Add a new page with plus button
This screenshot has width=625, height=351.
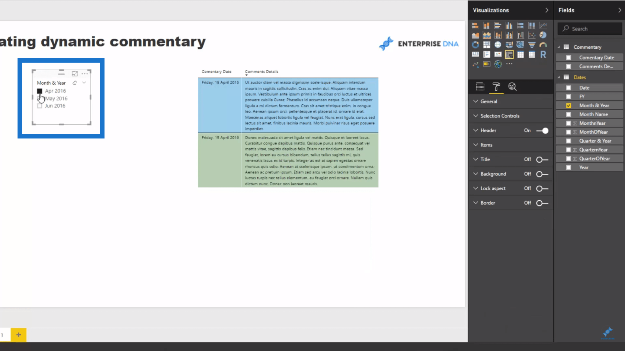19,335
